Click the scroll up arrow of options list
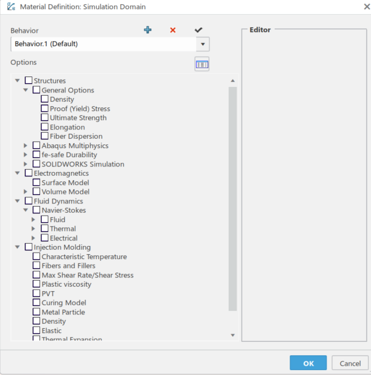The width and height of the screenshot is (371, 375). click(232, 81)
